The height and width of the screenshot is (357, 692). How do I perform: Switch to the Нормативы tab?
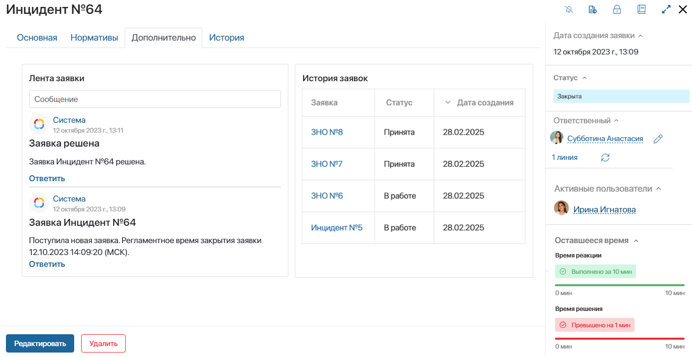tap(94, 38)
